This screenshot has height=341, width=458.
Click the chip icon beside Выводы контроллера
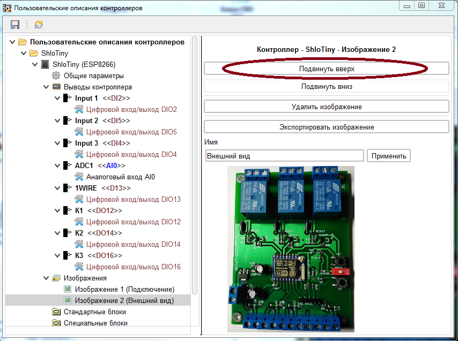[56, 87]
